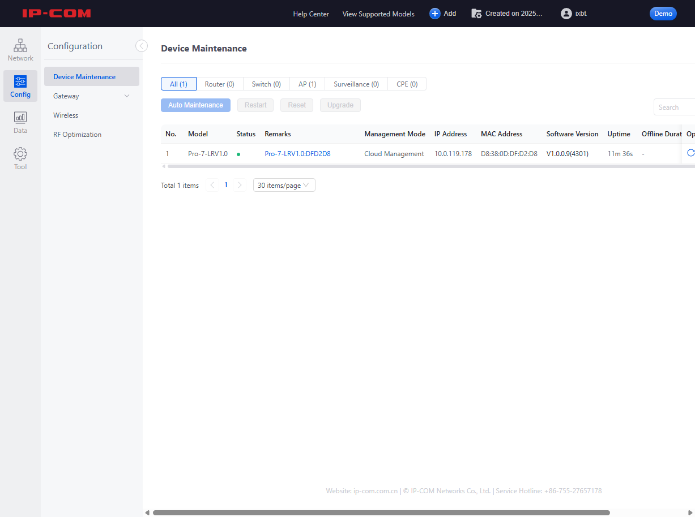Select the All (1) tab
The image size is (695, 517).
tap(178, 84)
